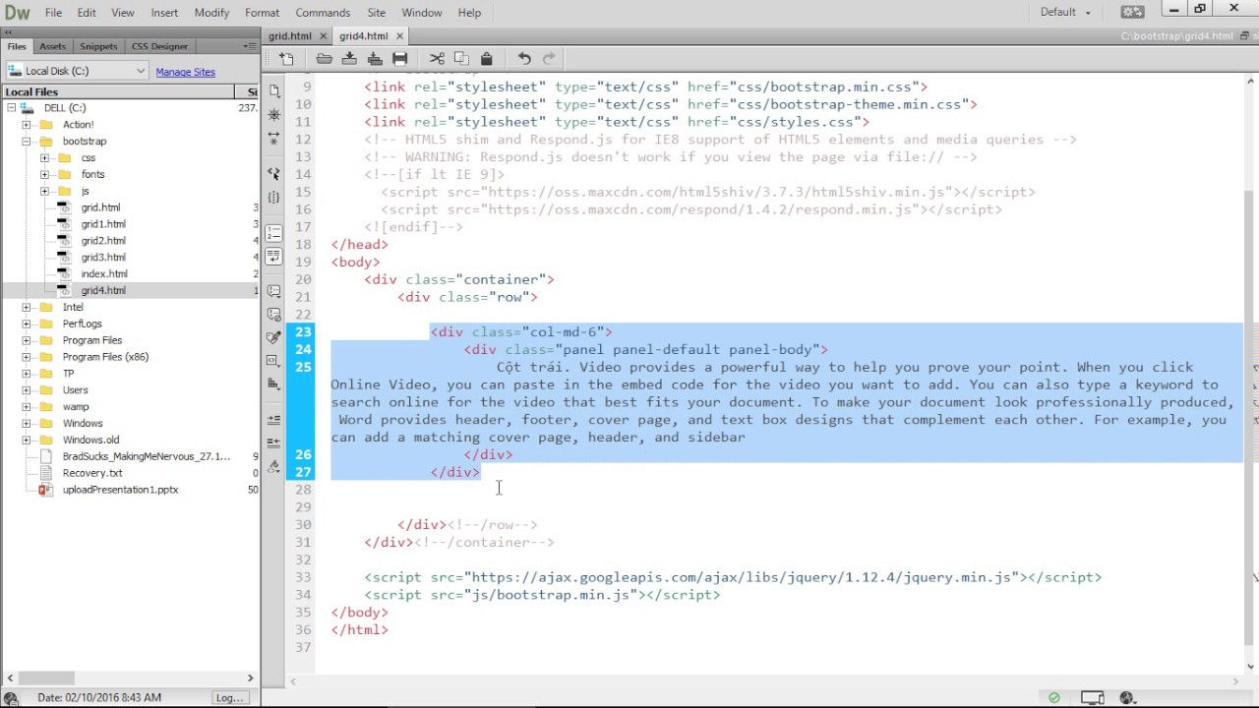
Task: Click the Manage Sites link
Action: pyautogui.click(x=185, y=72)
